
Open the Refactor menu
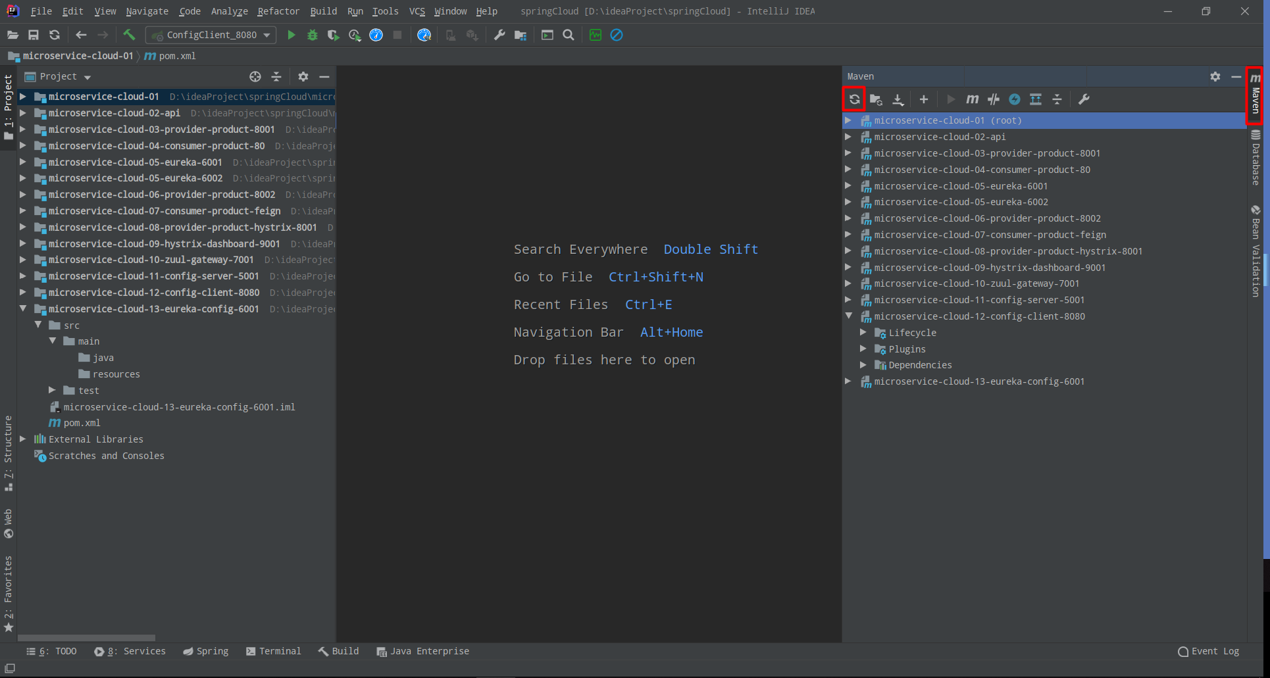278,11
